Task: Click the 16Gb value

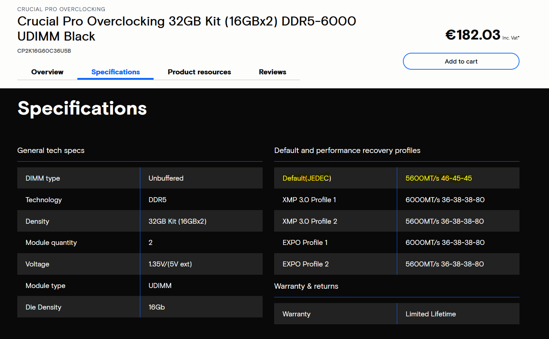Action: (x=156, y=307)
